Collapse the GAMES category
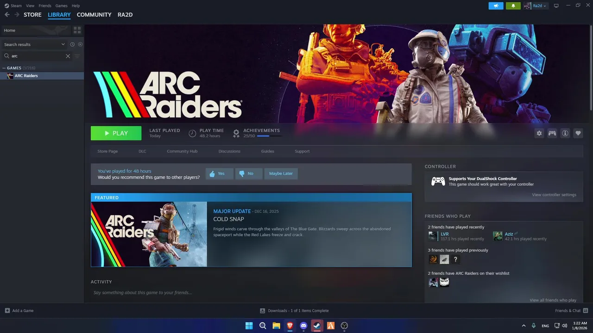Viewport: 593px width, 333px height. pos(4,68)
